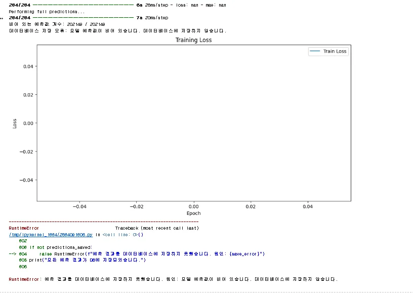This screenshot has height=293, width=413.
Task: Click the "if not predictions_saved:" code line
Action: (61, 247)
